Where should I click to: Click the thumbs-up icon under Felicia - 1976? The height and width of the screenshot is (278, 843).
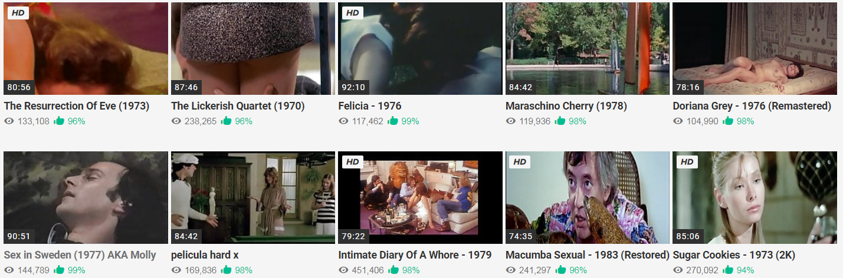pyautogui.click(x=393, y=121)
